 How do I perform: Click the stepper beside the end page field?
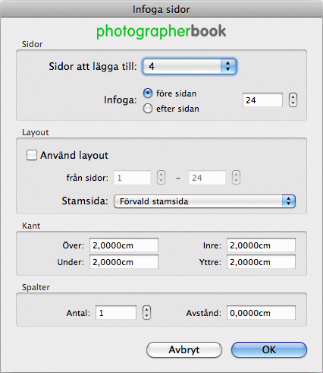236,178
